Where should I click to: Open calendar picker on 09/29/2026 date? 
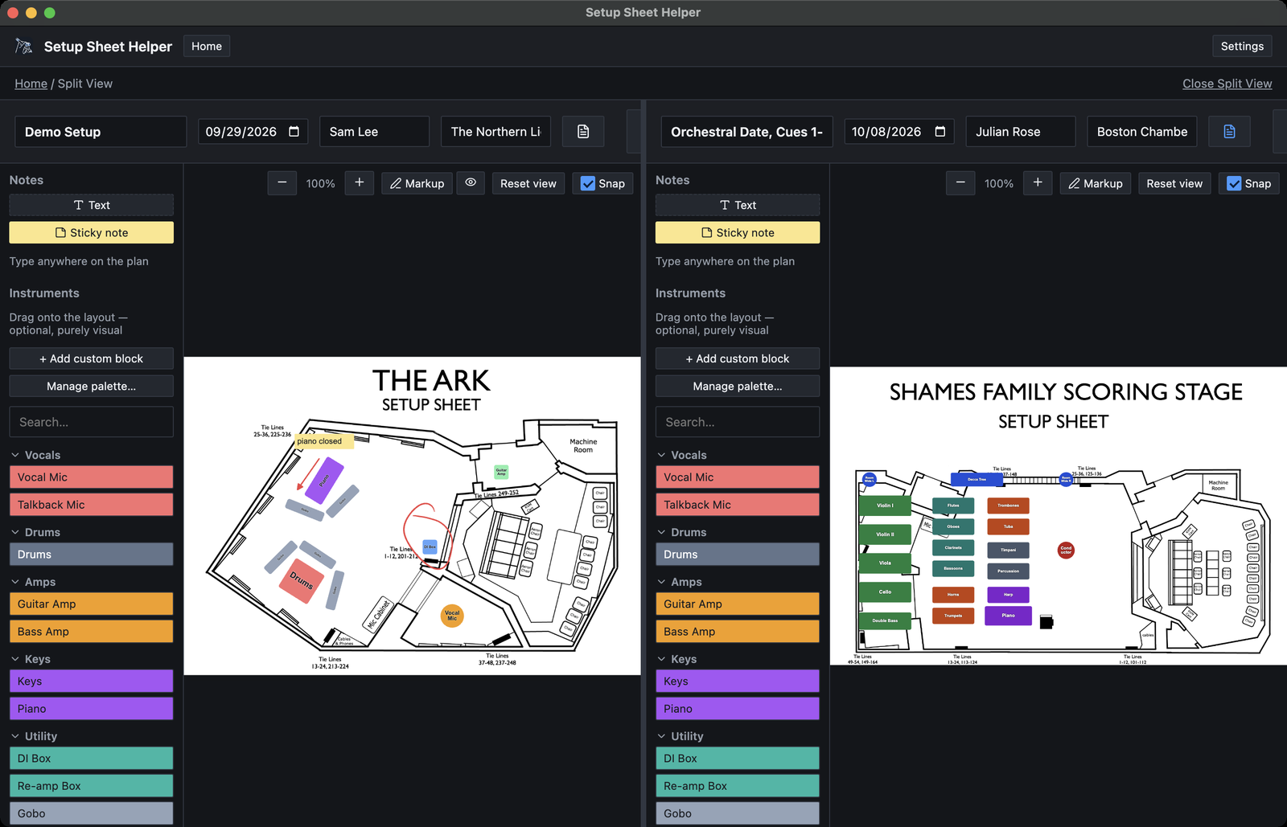[x=294, y=132]
